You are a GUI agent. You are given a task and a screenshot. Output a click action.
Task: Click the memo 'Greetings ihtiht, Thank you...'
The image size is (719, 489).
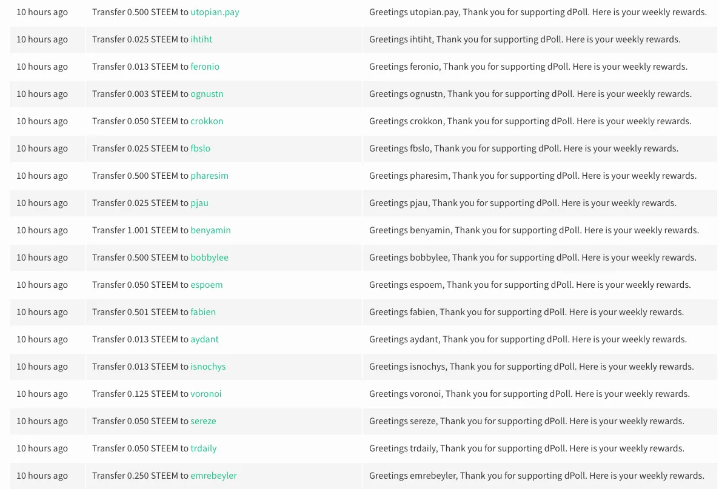pos(524,39)
